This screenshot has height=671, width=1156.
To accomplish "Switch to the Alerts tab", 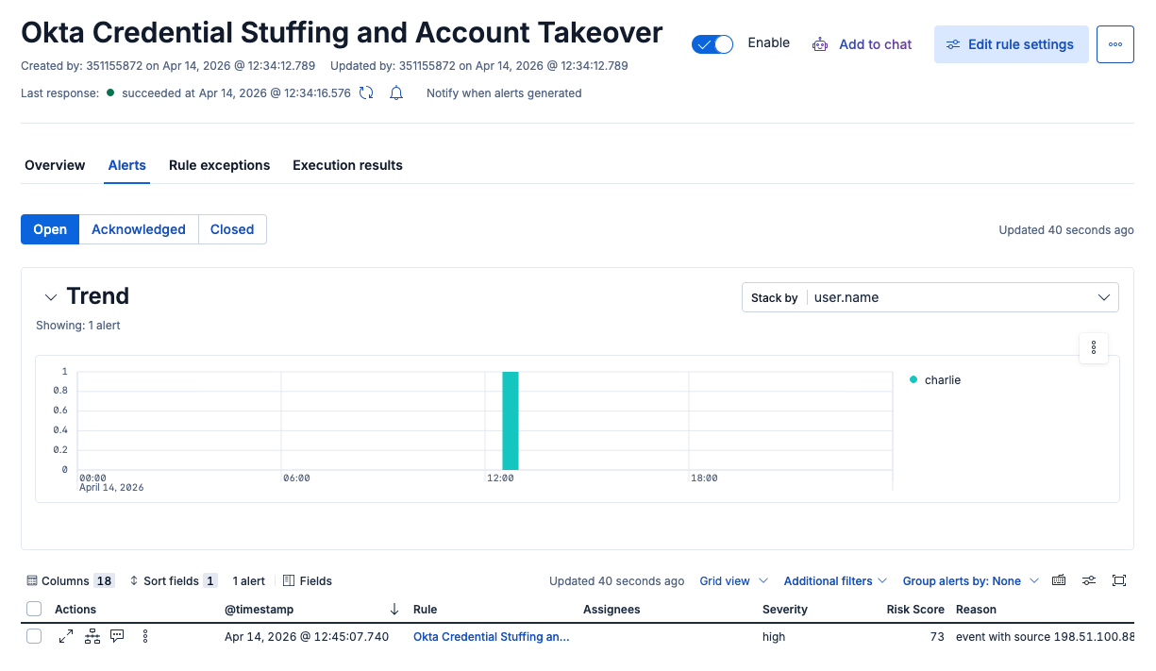I will [x=127, y=165].
